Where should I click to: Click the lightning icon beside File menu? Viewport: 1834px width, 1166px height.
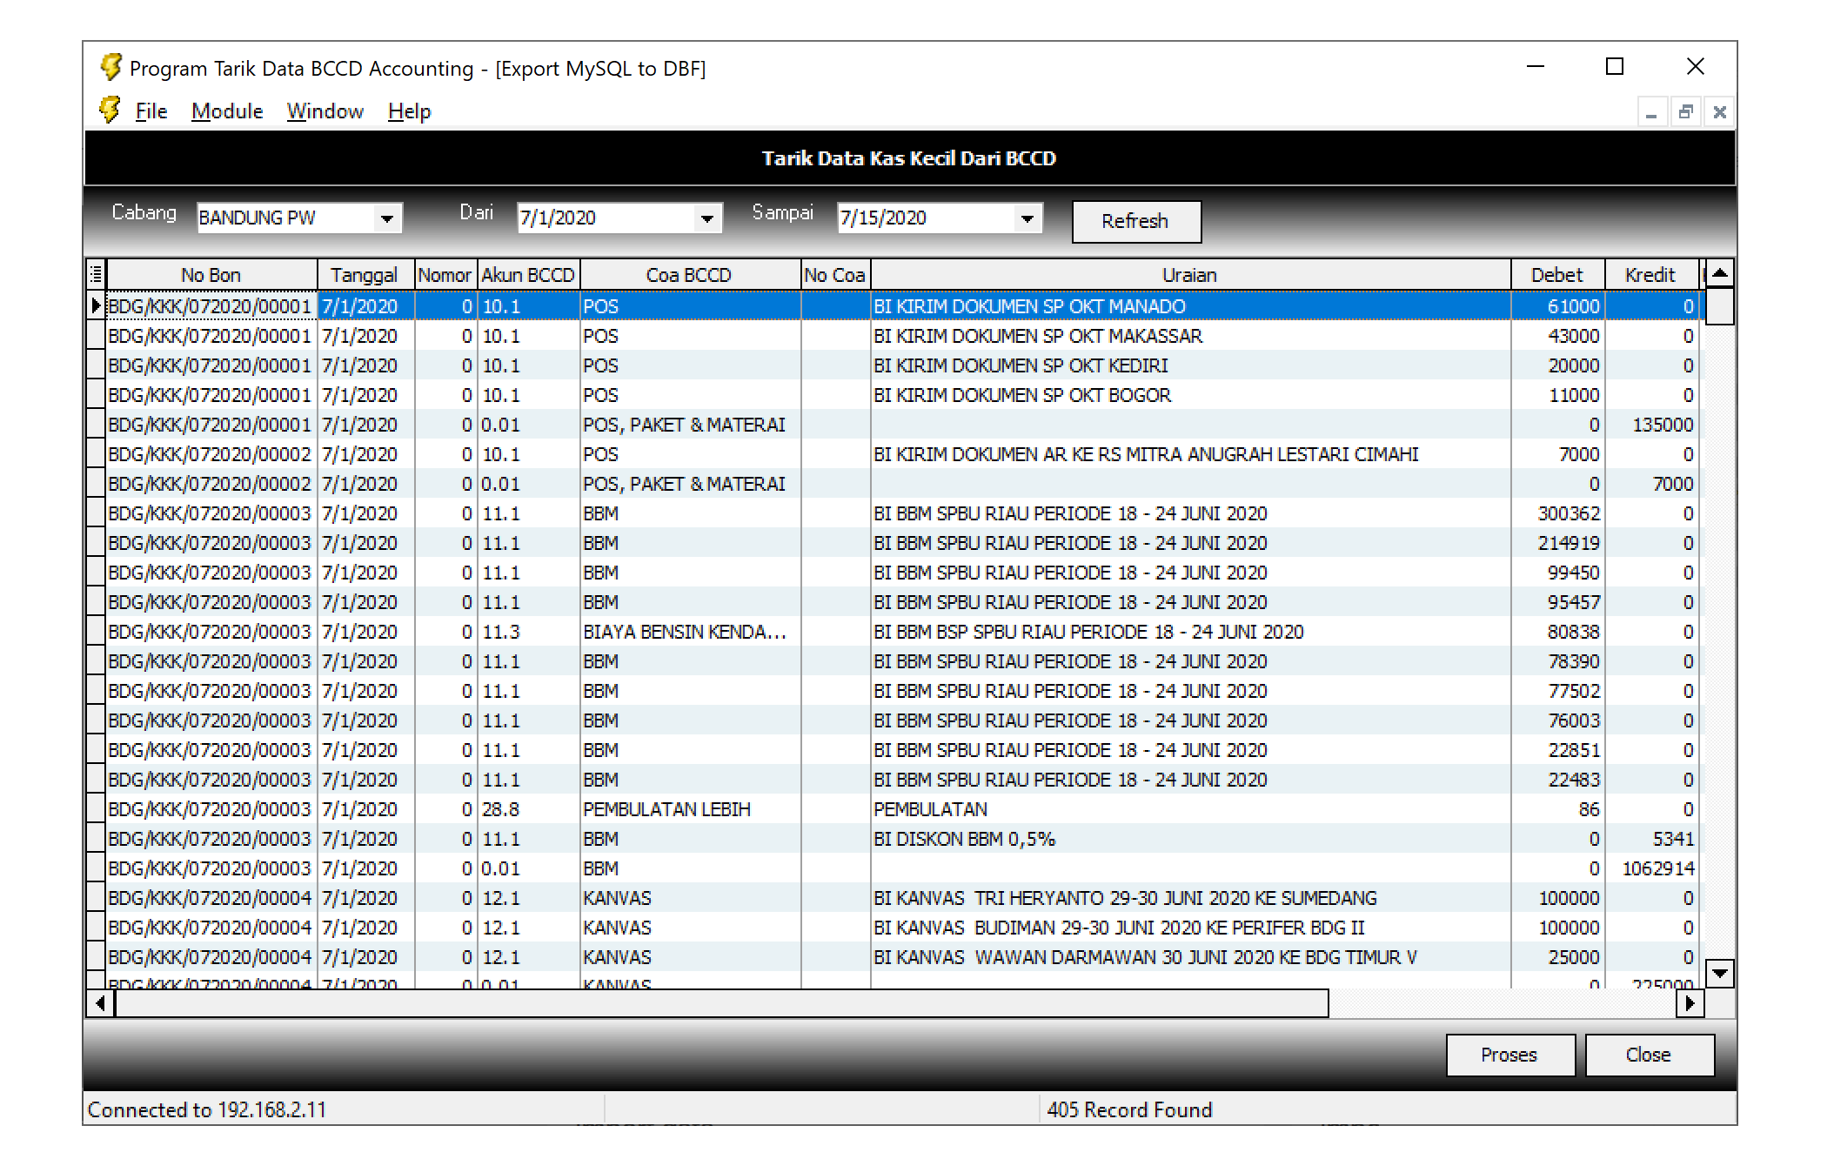pos(110,110)
